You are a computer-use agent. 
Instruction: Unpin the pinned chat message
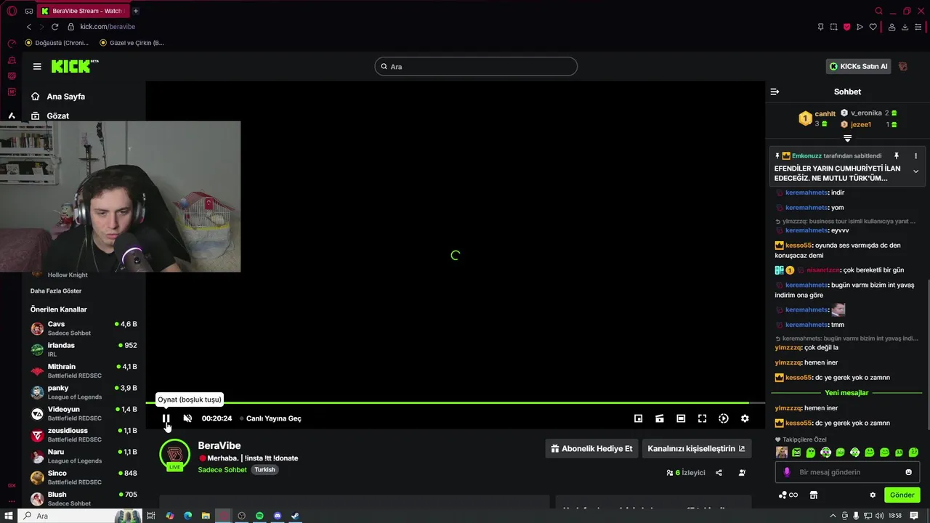click(x=897, y=156)
